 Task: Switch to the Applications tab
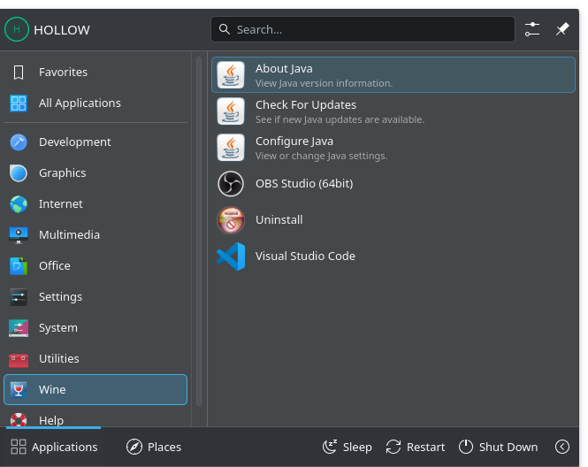click(x=54, y=447)
